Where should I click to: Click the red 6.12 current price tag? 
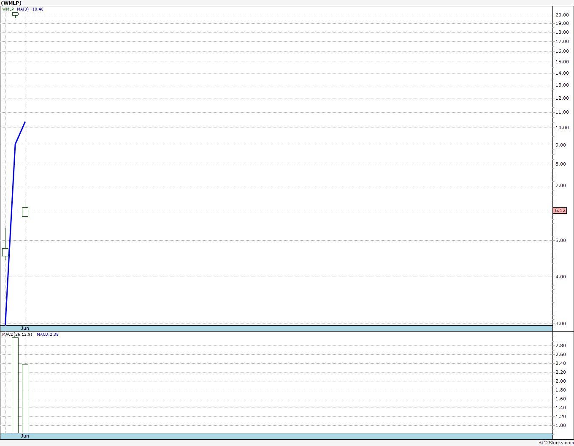pos(560,210)
